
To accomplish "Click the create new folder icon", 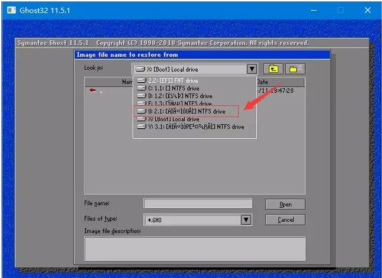I will pos(295,69).
